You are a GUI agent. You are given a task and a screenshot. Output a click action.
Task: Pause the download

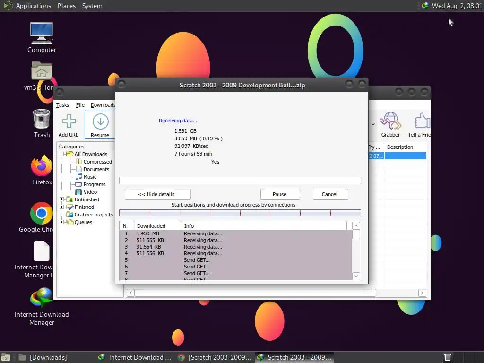(280, 194)
